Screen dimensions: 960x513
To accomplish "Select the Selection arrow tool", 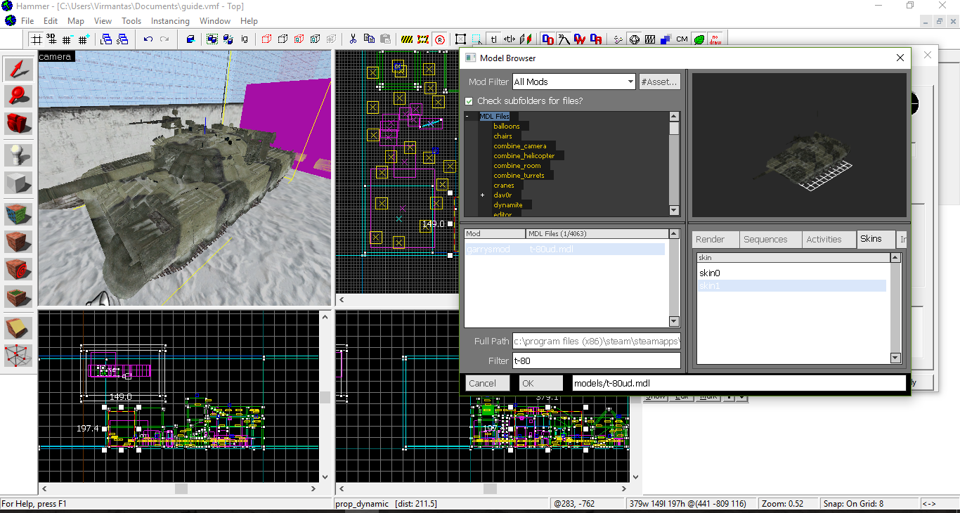I will click(18, 68).
